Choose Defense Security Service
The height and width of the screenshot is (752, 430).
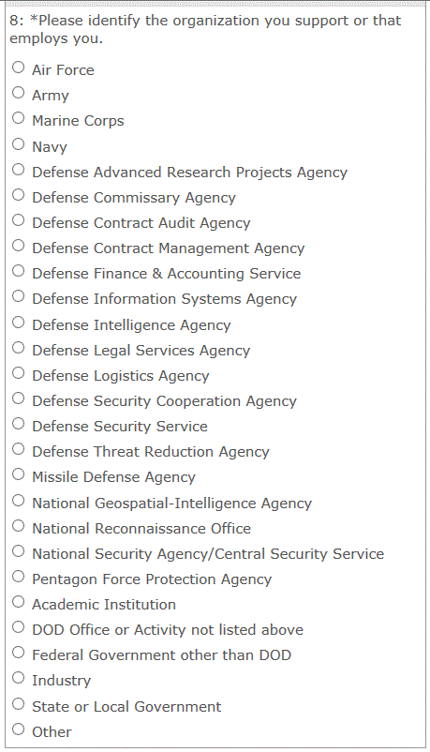[18, 424]
